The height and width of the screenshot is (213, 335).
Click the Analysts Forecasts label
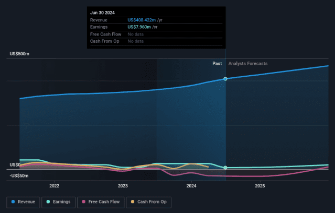[247, 64]
